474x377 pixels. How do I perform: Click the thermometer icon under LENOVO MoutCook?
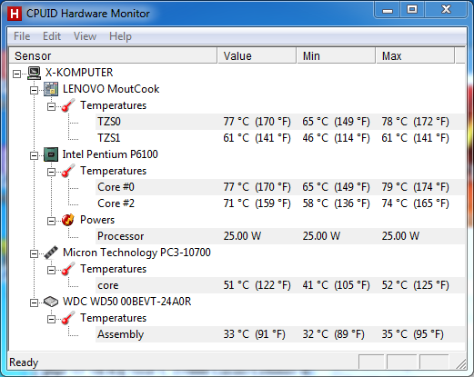coord(68,105)
